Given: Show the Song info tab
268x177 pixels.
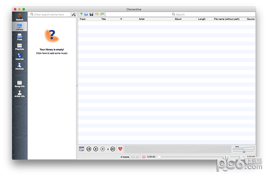Looking at the screenshot, I should click(x=20, y=84).
